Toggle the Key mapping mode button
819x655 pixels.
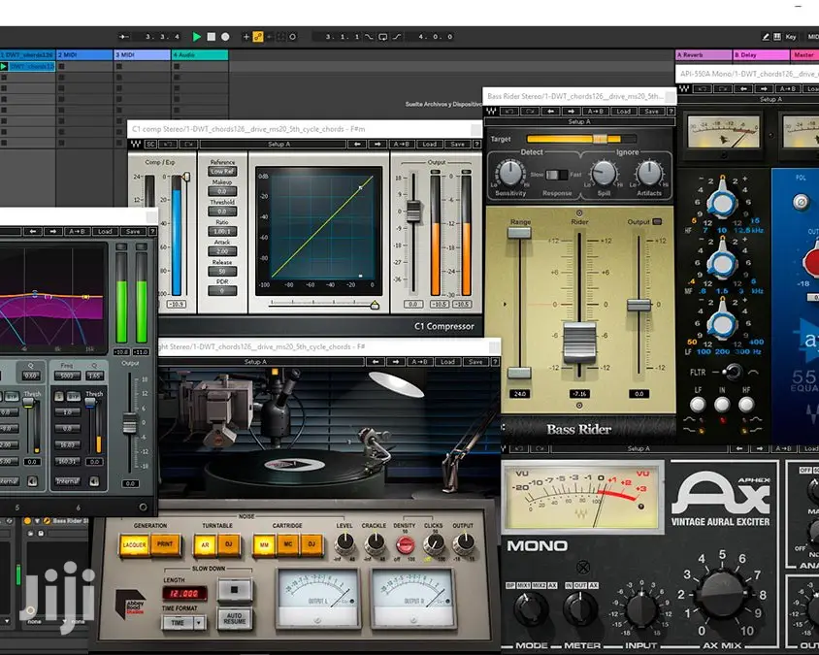[791, 37]
